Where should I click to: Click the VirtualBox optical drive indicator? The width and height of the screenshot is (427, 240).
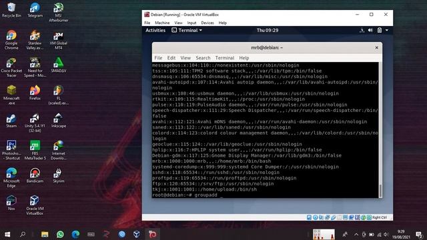click(x=315, y=217)
